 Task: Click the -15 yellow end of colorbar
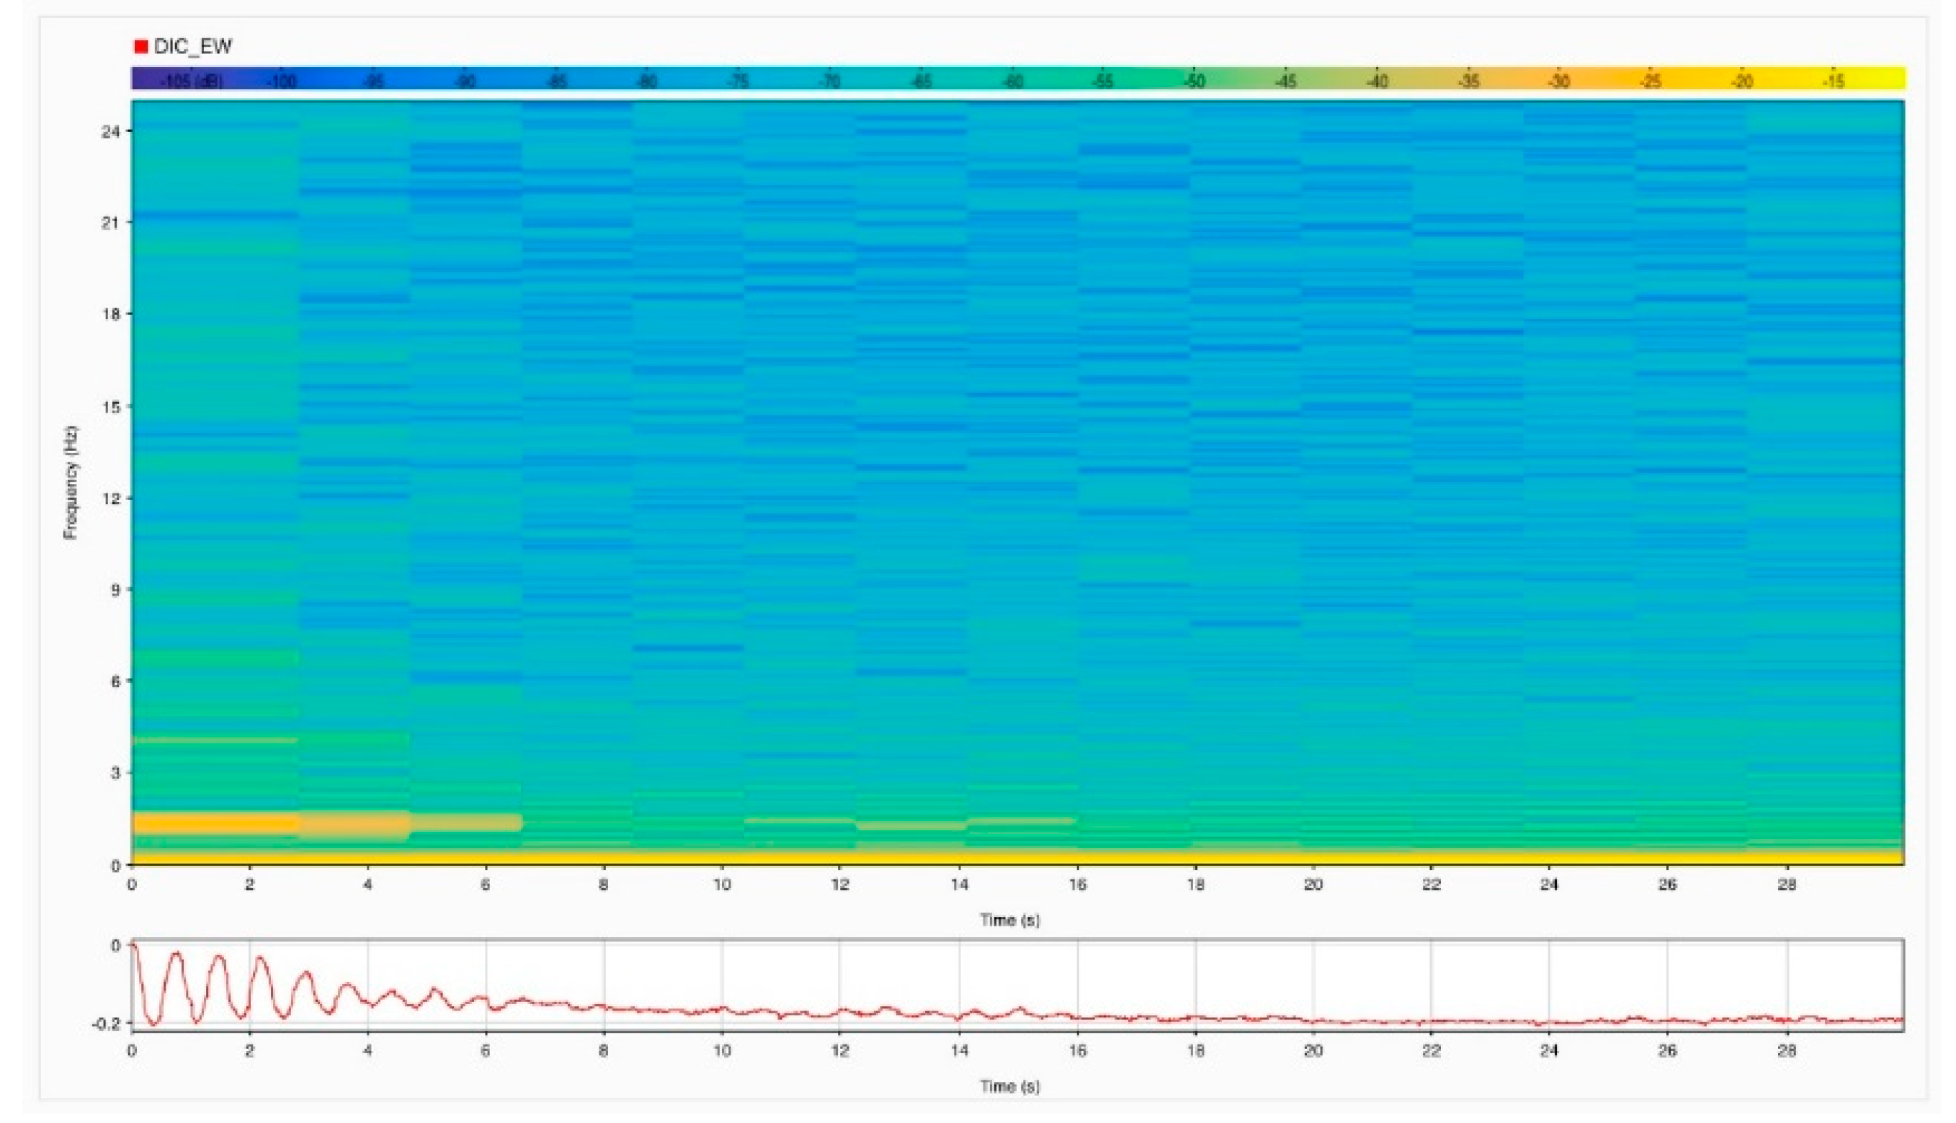click(1834, 81)
